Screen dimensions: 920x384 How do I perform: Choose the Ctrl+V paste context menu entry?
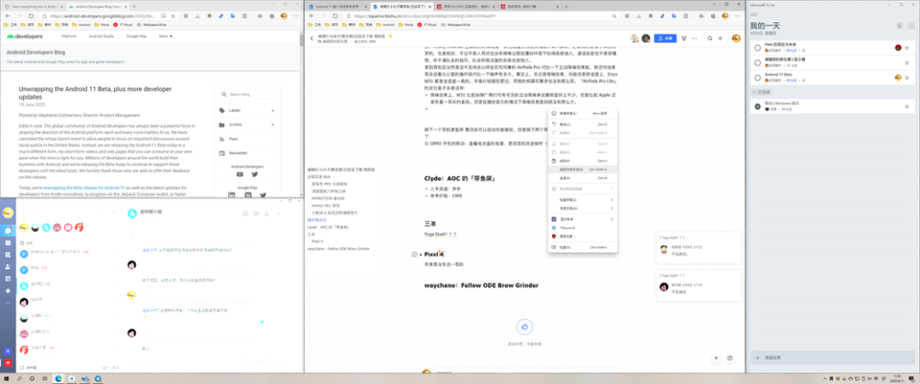(582, 161)
